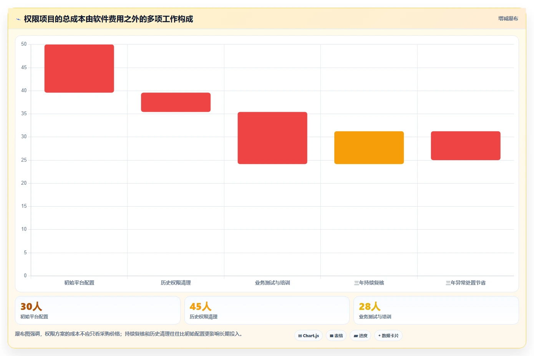The image size is (534, 356).
Task: Click the 初始平台配置 label under 30人
Action: tap(34, 317)
